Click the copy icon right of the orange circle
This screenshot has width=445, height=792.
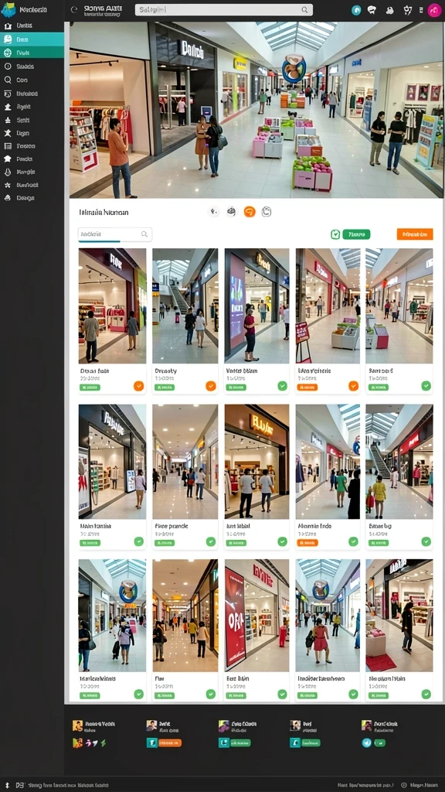point(267,212)
